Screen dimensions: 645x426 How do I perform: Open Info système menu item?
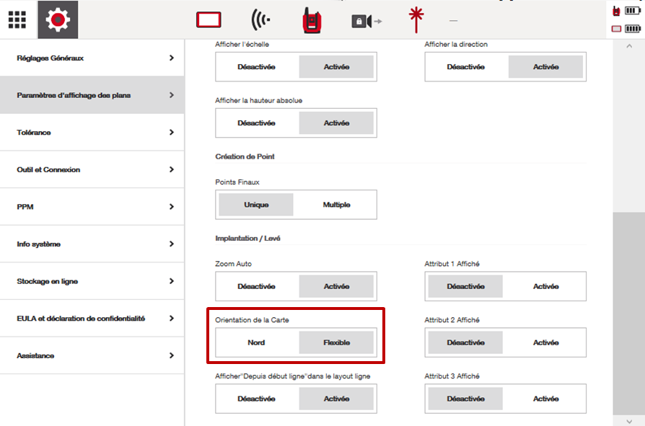38,244
